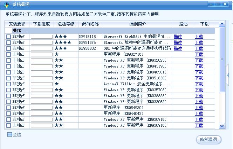Click the 修复漏洞 repair button
Screen dimensions: 233x149
coord(208,140)
